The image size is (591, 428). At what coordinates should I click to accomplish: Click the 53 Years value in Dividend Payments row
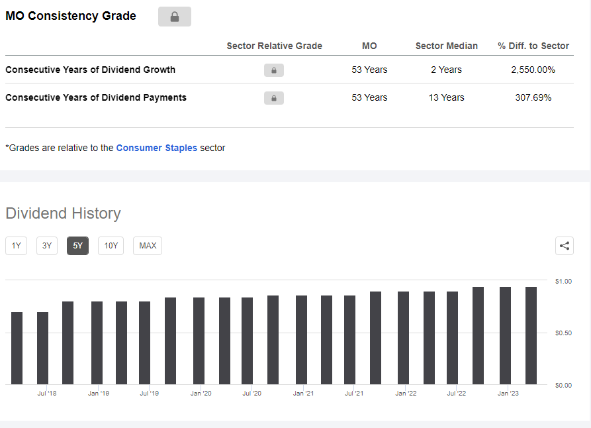[x=369, y=98]
